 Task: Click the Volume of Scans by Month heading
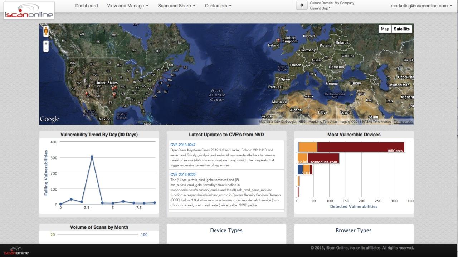coord(99,227)
